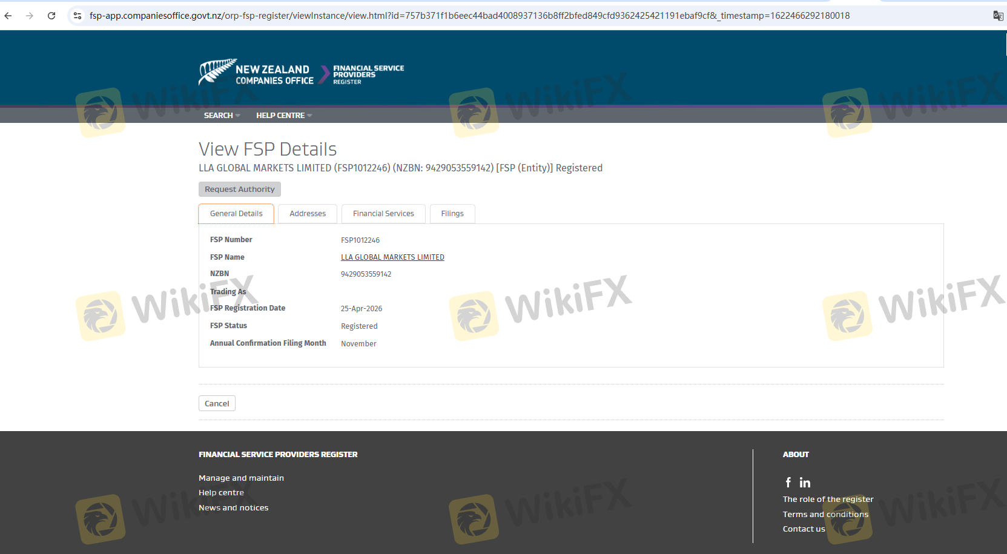This screenshot has width=1007, height=554.
Task: Open Manage and maintain footer link
Action: point(241,478)
